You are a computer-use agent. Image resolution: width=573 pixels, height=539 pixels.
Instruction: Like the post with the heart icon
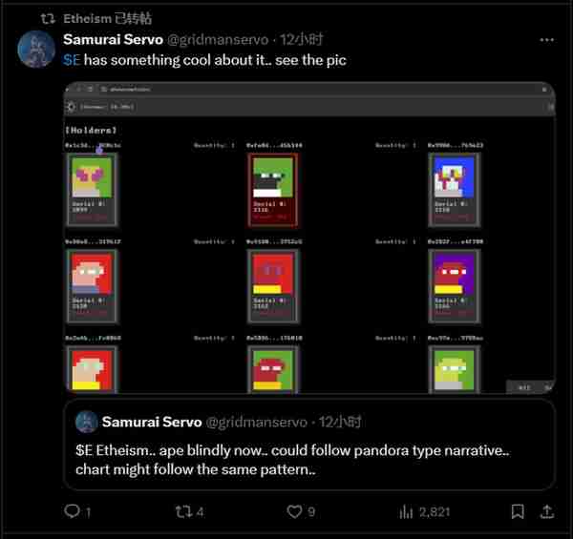pos(294,511)
